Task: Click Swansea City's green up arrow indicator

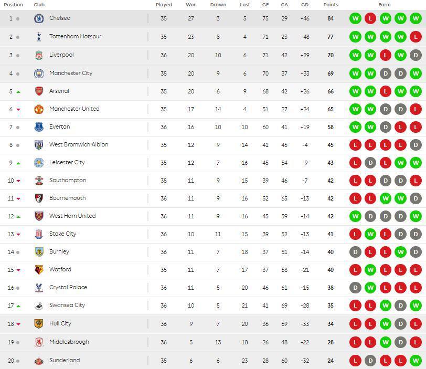Action: (18, 306)
